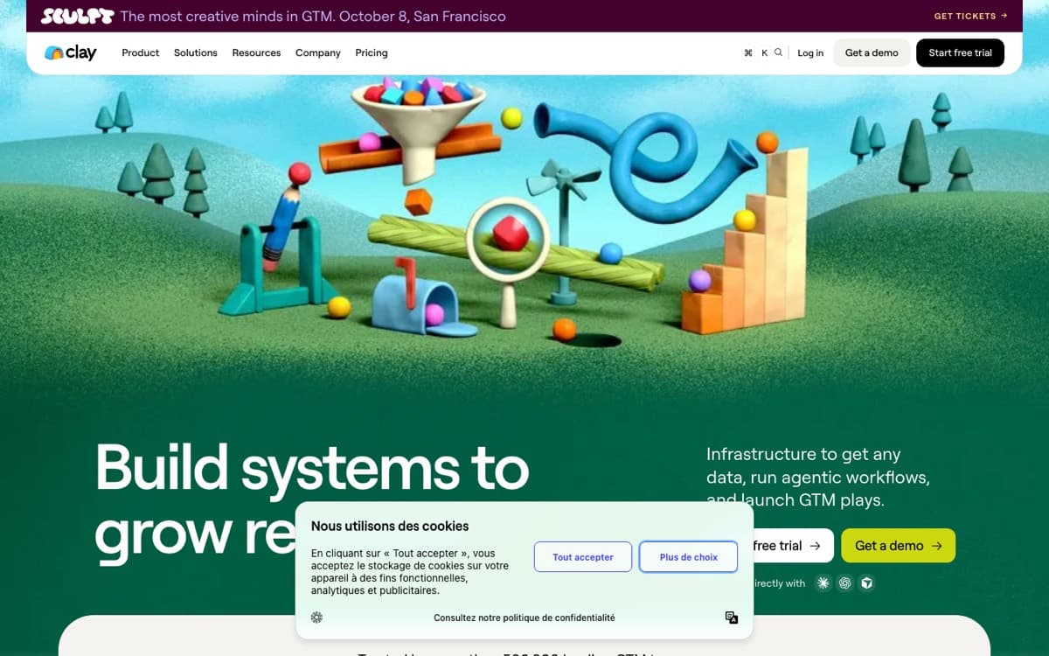Click the Sculpt logo in the banner
The width and height of the screenshot is (1049, 656).
pyautogui.click(x=77, y=16)
